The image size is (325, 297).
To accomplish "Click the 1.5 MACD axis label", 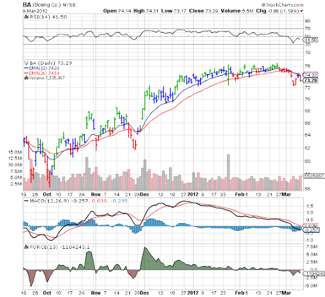I will [x=309, y=206].
